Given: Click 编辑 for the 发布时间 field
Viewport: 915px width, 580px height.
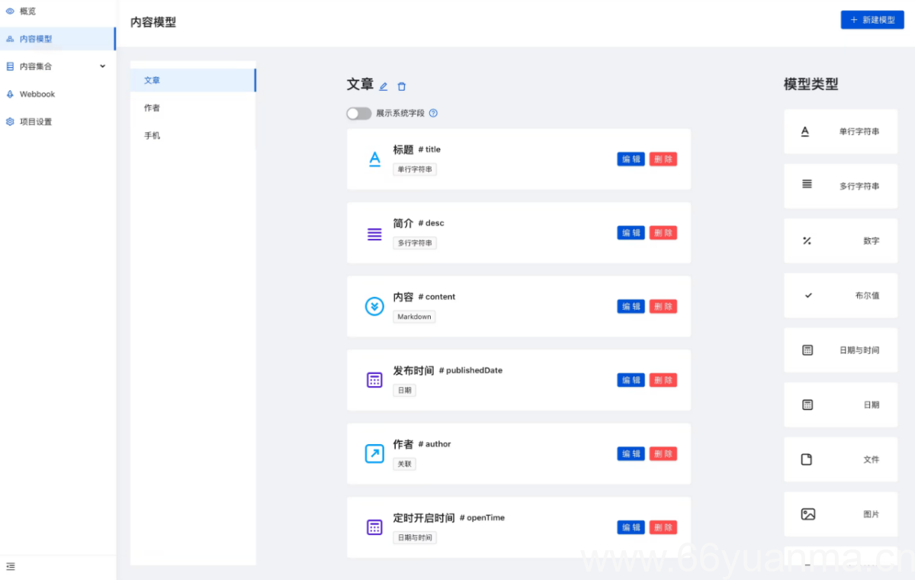Looking at the screenshot, I should tap(631, 380).
